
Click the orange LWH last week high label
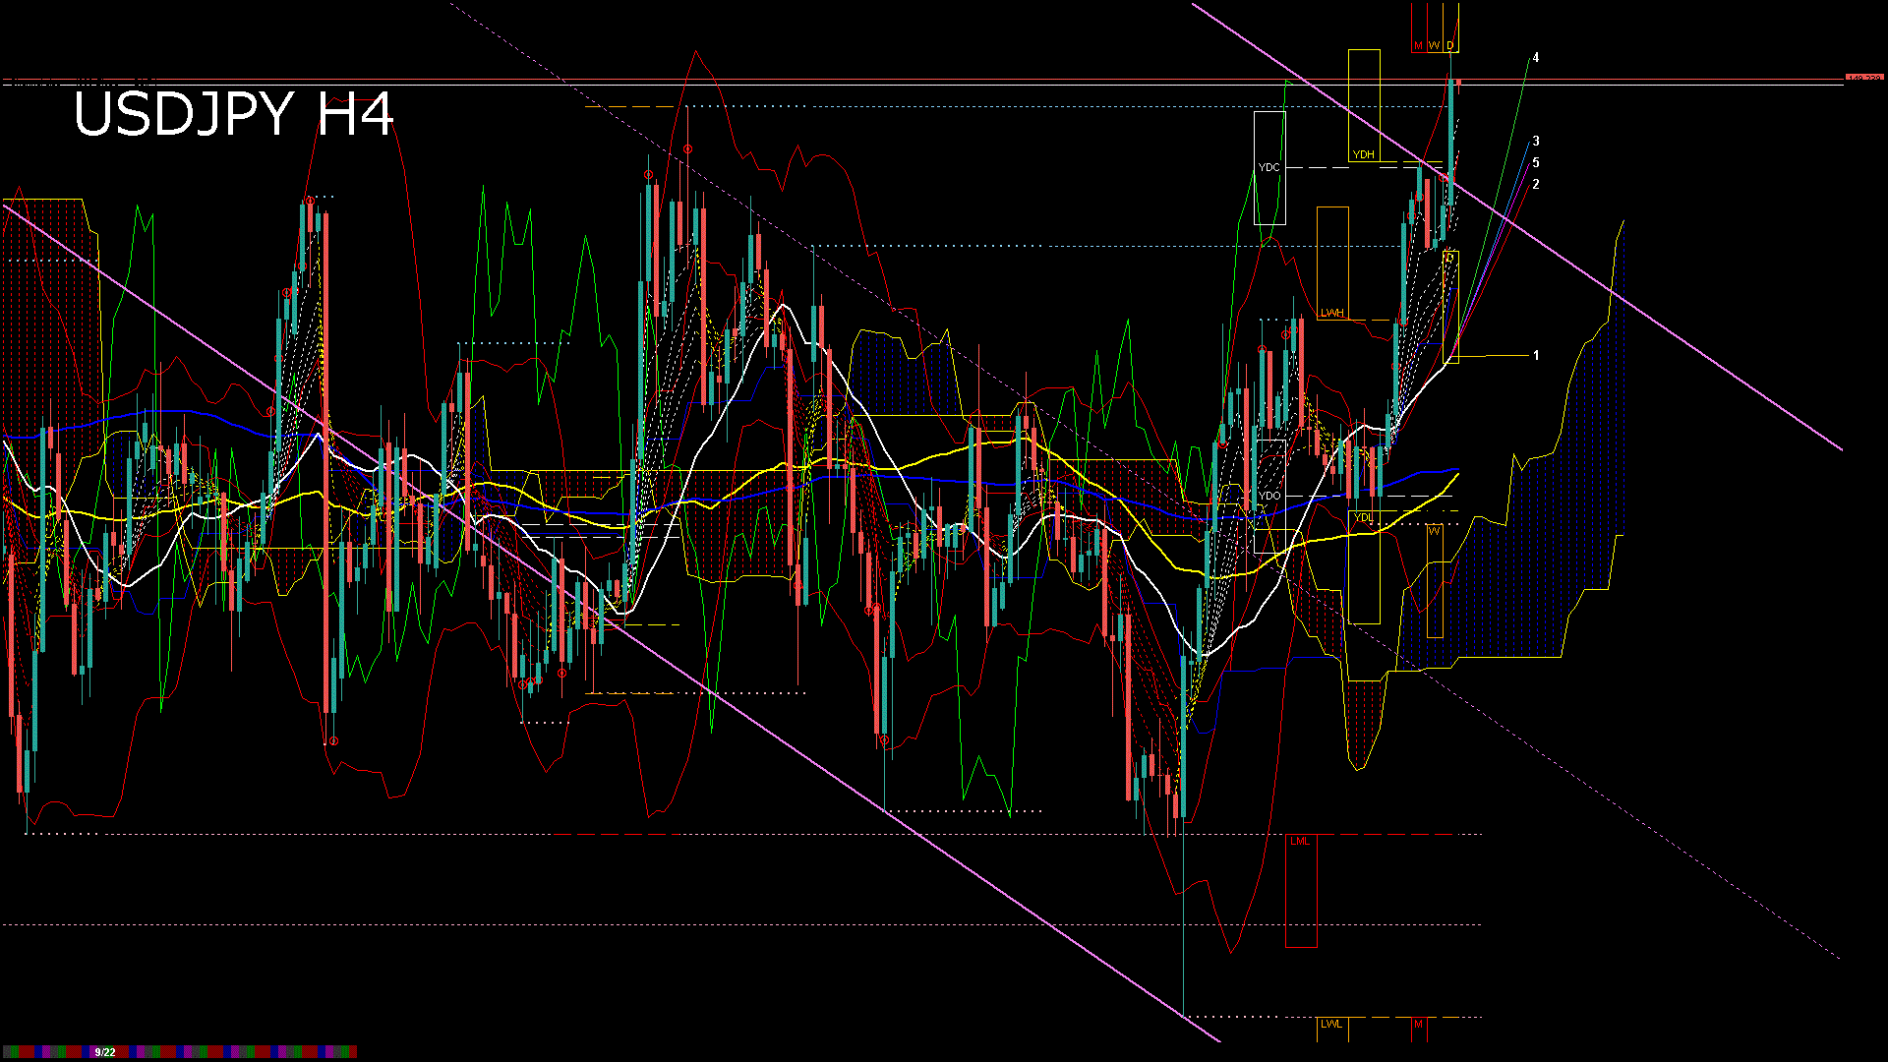click(1331, 314)
